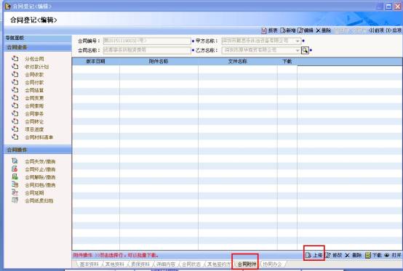This screenshot has height=271, width=403.
Task: Open the 合同结算 sidebar item
Action: coord(34,90)
